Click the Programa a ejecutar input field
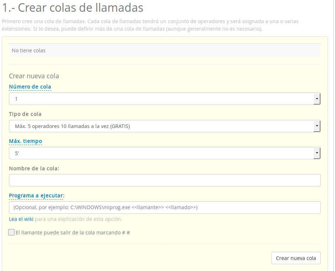 (164, 207)
